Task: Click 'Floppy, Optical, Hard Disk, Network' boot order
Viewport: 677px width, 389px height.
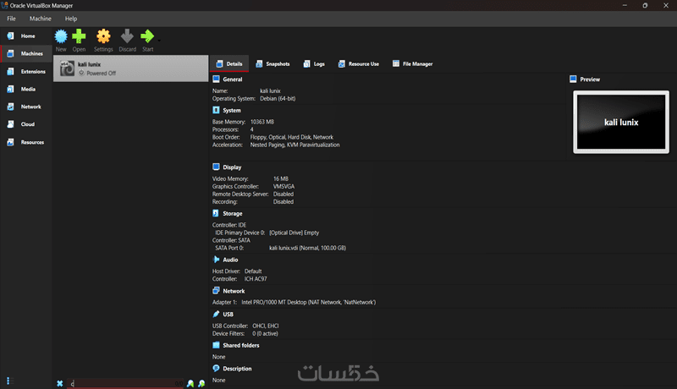Action: tap(291, 137)
